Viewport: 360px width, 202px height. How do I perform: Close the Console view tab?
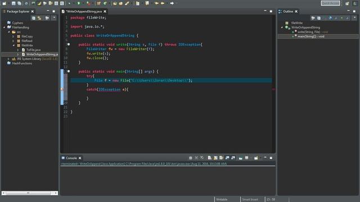(x=80, y=158)
